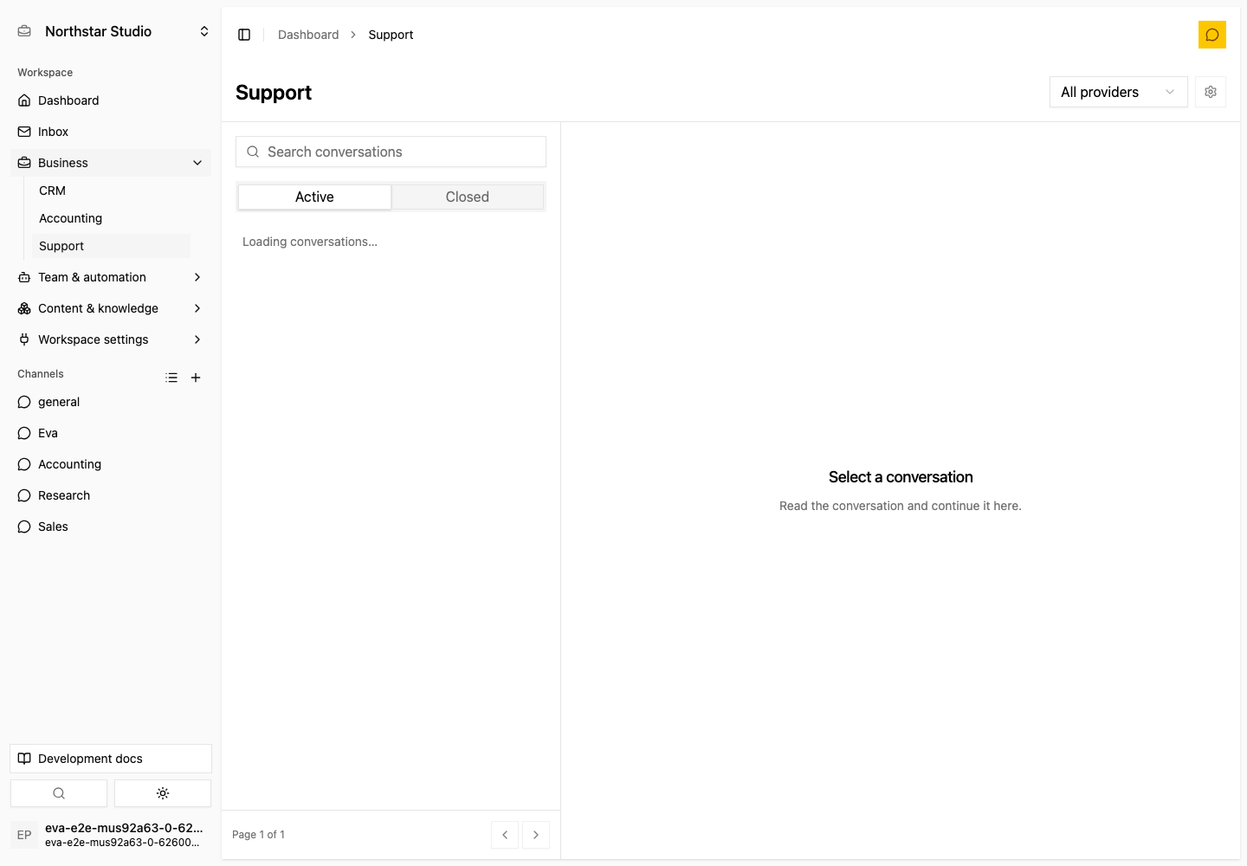Click the Development docs button

[x=111, y=759]
